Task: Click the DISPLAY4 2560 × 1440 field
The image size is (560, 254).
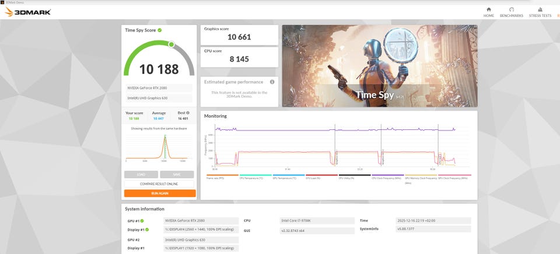Action: pos(201,230)
